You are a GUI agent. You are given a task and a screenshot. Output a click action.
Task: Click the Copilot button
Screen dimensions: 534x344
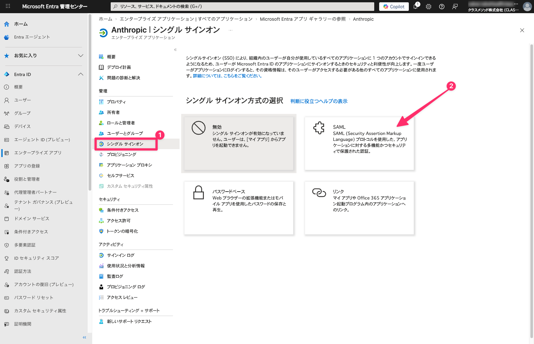click(394, 7)
